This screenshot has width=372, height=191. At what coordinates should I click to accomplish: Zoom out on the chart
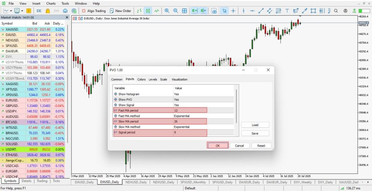pyautogui.click(x=175, y=11)
